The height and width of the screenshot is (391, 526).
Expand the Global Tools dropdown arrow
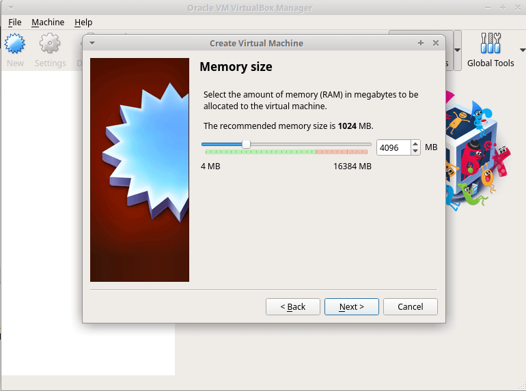(x=523, y=50)
